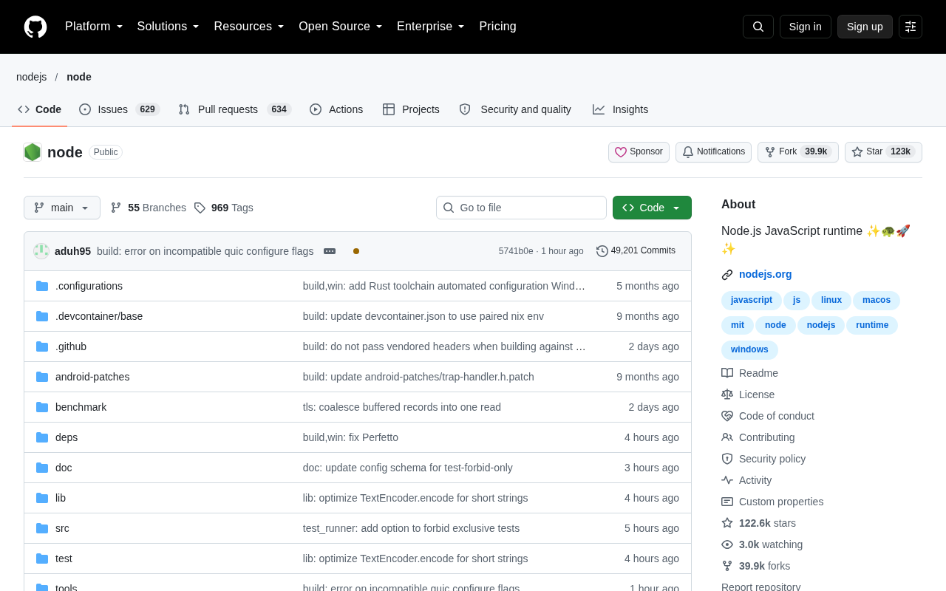Screen dimensions: 946x591
Task: Fork the repository with Fork 39.9k
Action: pos(798,152)
